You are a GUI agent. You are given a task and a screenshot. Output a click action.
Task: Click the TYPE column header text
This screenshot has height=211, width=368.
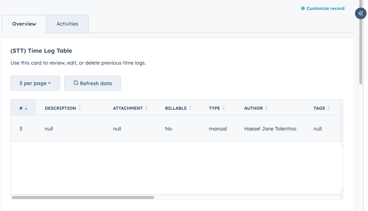215,108
